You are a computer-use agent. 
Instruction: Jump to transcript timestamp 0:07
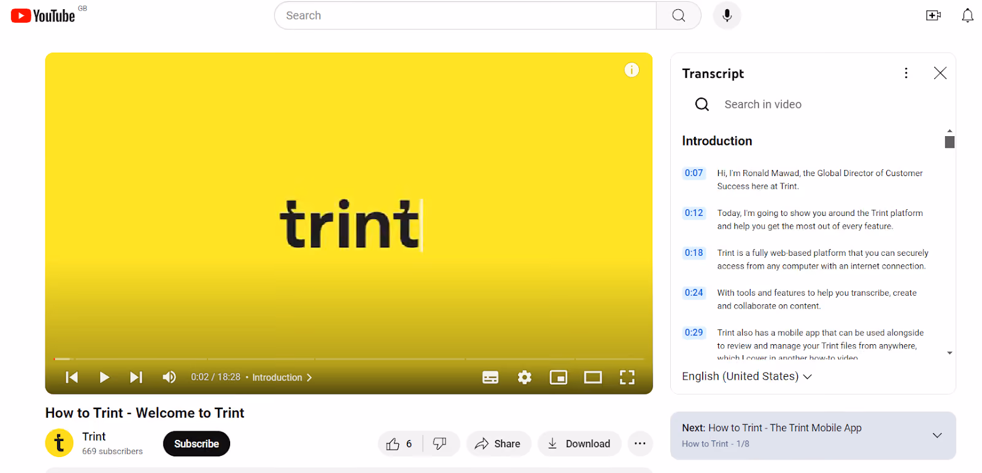pos(694,173)
